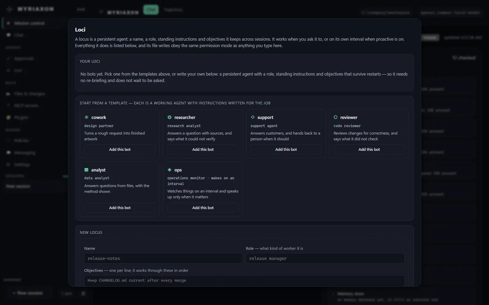Click the researcher template target icon

point(169,117)
